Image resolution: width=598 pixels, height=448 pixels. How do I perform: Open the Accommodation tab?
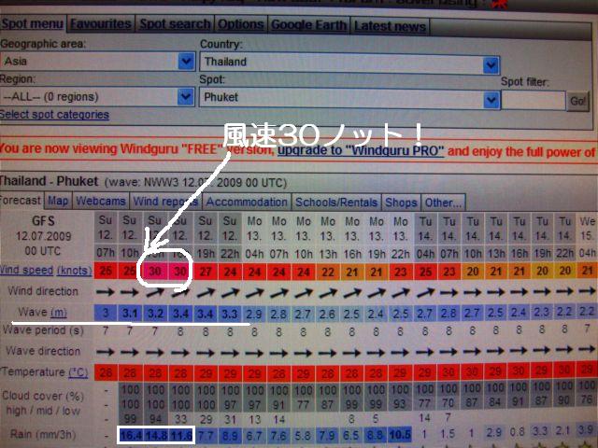click(x=247, y=202)
